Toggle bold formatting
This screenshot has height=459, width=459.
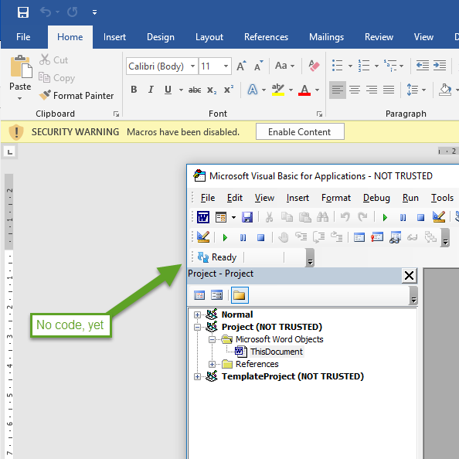coord(134,90)
